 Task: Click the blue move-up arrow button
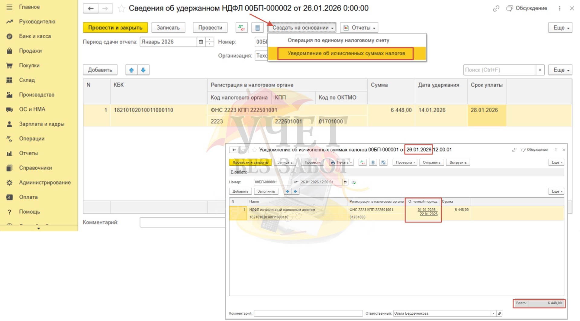[x=131, y=70]
